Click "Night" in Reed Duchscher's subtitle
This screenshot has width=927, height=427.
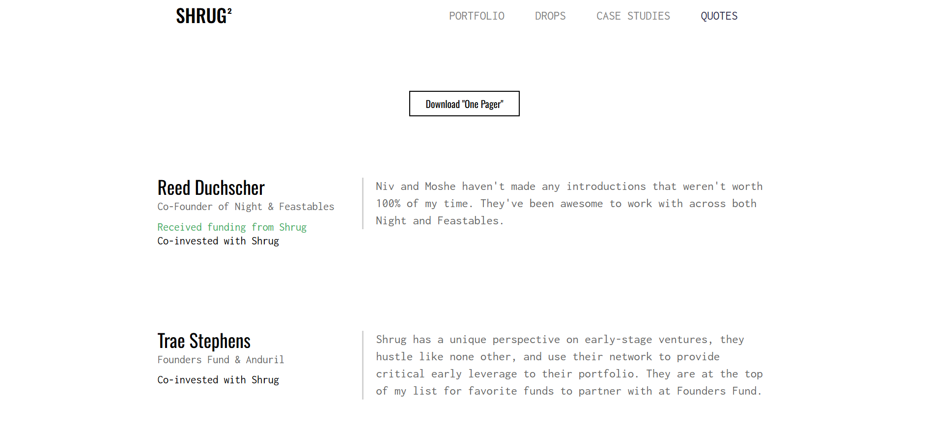pyautogui.click(x=248, y=207)
